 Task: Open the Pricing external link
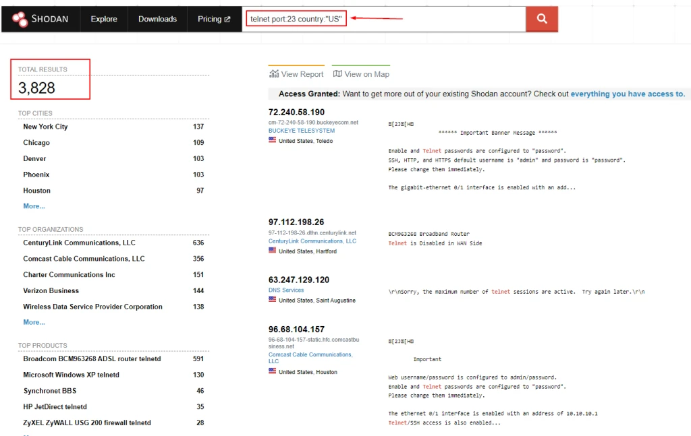tap(213, 19)
